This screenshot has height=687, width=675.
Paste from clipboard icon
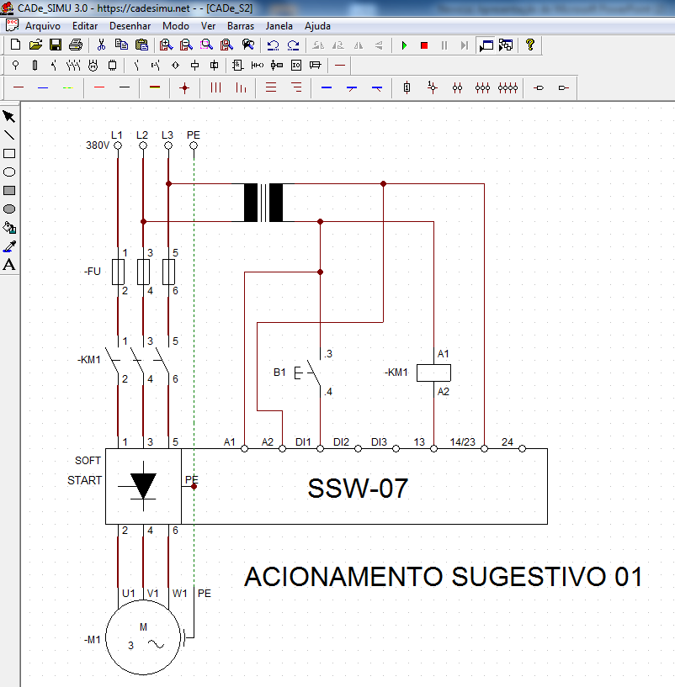(141, 45)
